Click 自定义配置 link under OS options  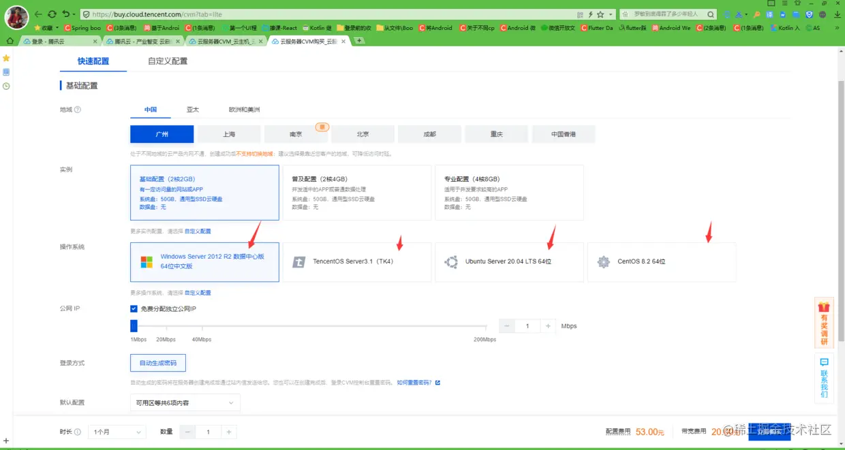(198, 293)
